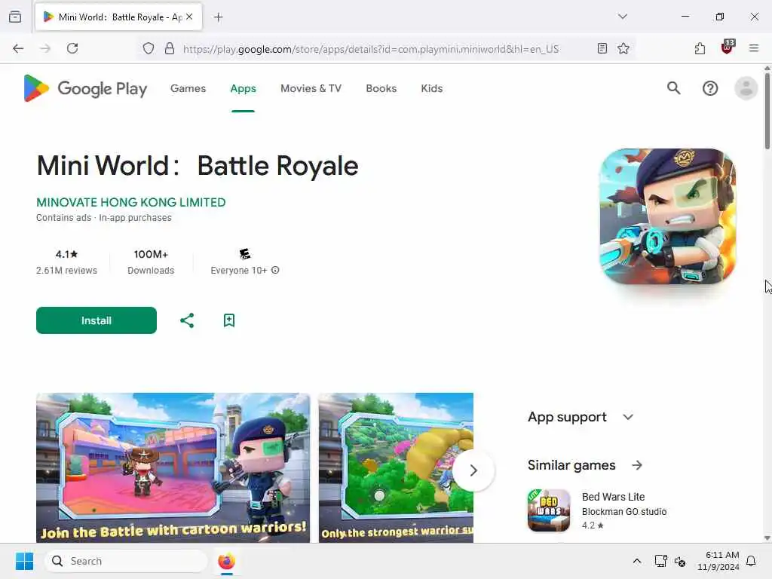The width and height of the screenshot is (772, 579).
Task: Click the Similar games heading
Action: pos(571,465)
